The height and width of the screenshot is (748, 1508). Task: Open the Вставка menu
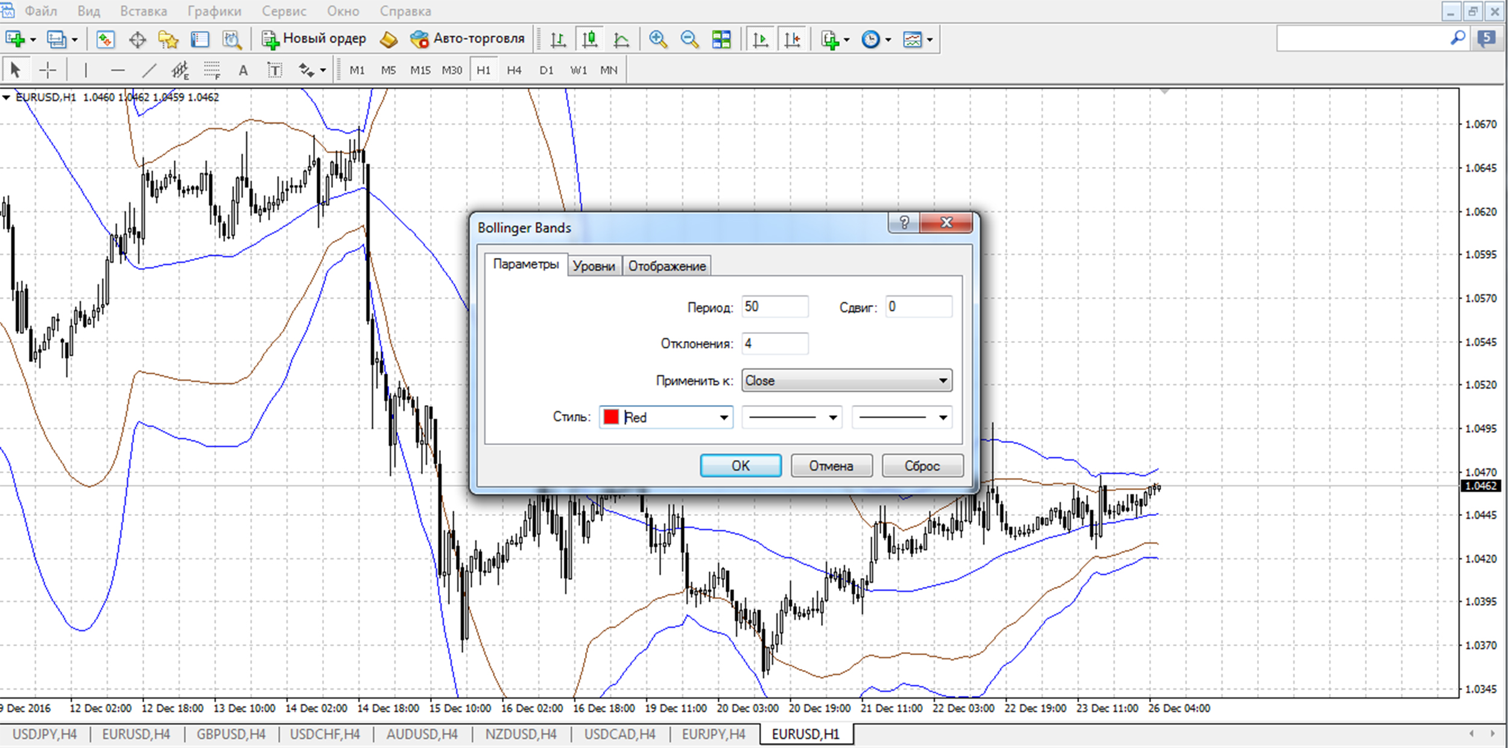[144, 11]
